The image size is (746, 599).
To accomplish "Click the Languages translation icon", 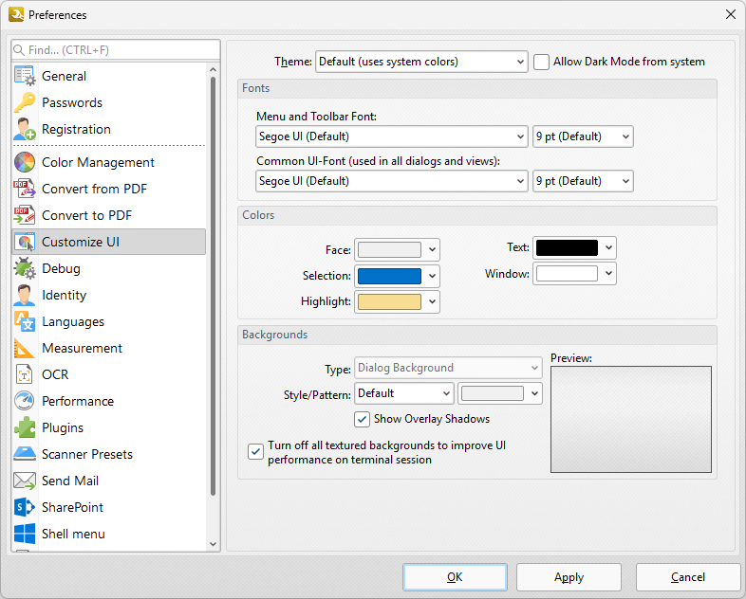I will coord(25,322).
